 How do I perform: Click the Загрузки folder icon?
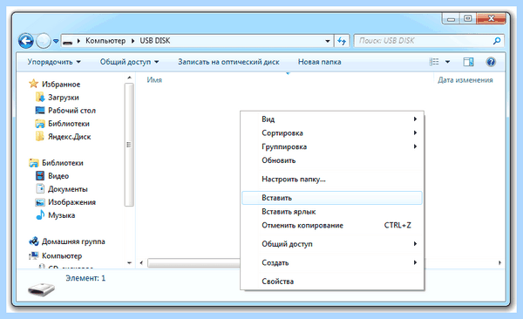pos(40,97)
